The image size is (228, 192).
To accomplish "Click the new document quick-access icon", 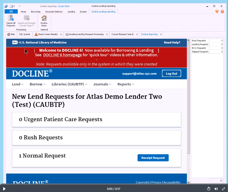I will click(x=11, y=6).
